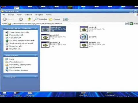Click the Przejdź go button
This screenshot has height=103, width=138.
pyautogui.click(x=134, y=23)
